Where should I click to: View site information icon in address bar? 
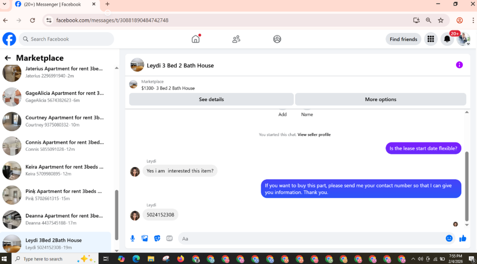[x=48, y=20]
